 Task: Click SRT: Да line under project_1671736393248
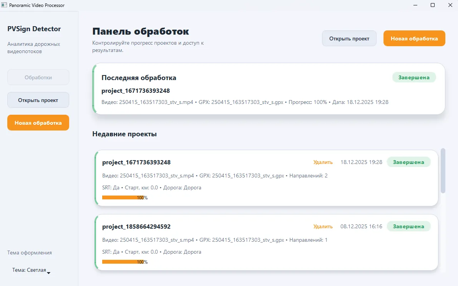(152, 187)
